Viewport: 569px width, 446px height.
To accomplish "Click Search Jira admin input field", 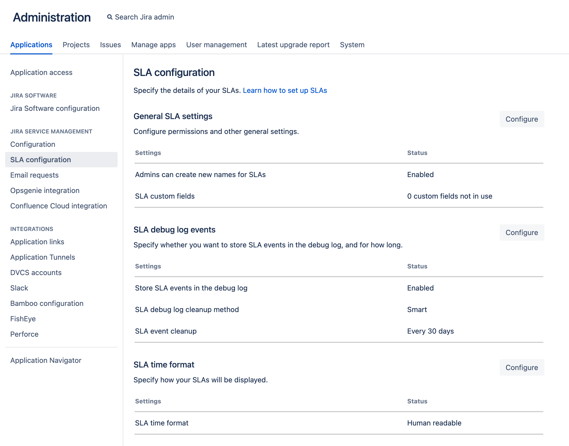I will (x=145, y=17).
